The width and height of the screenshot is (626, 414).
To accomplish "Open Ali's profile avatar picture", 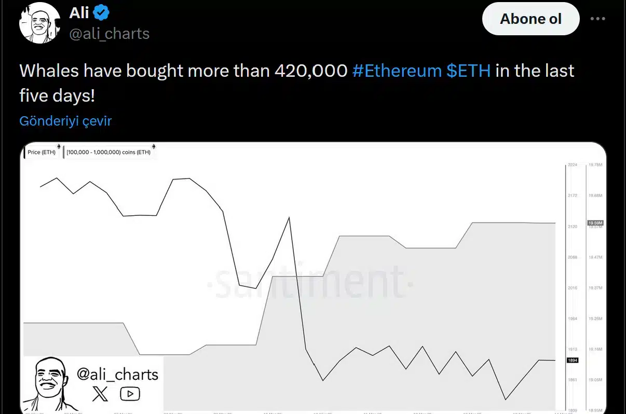I will (x=37, y=24).
